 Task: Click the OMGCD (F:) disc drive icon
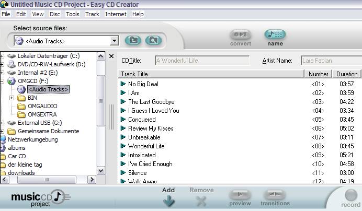[x=12, y=81]
